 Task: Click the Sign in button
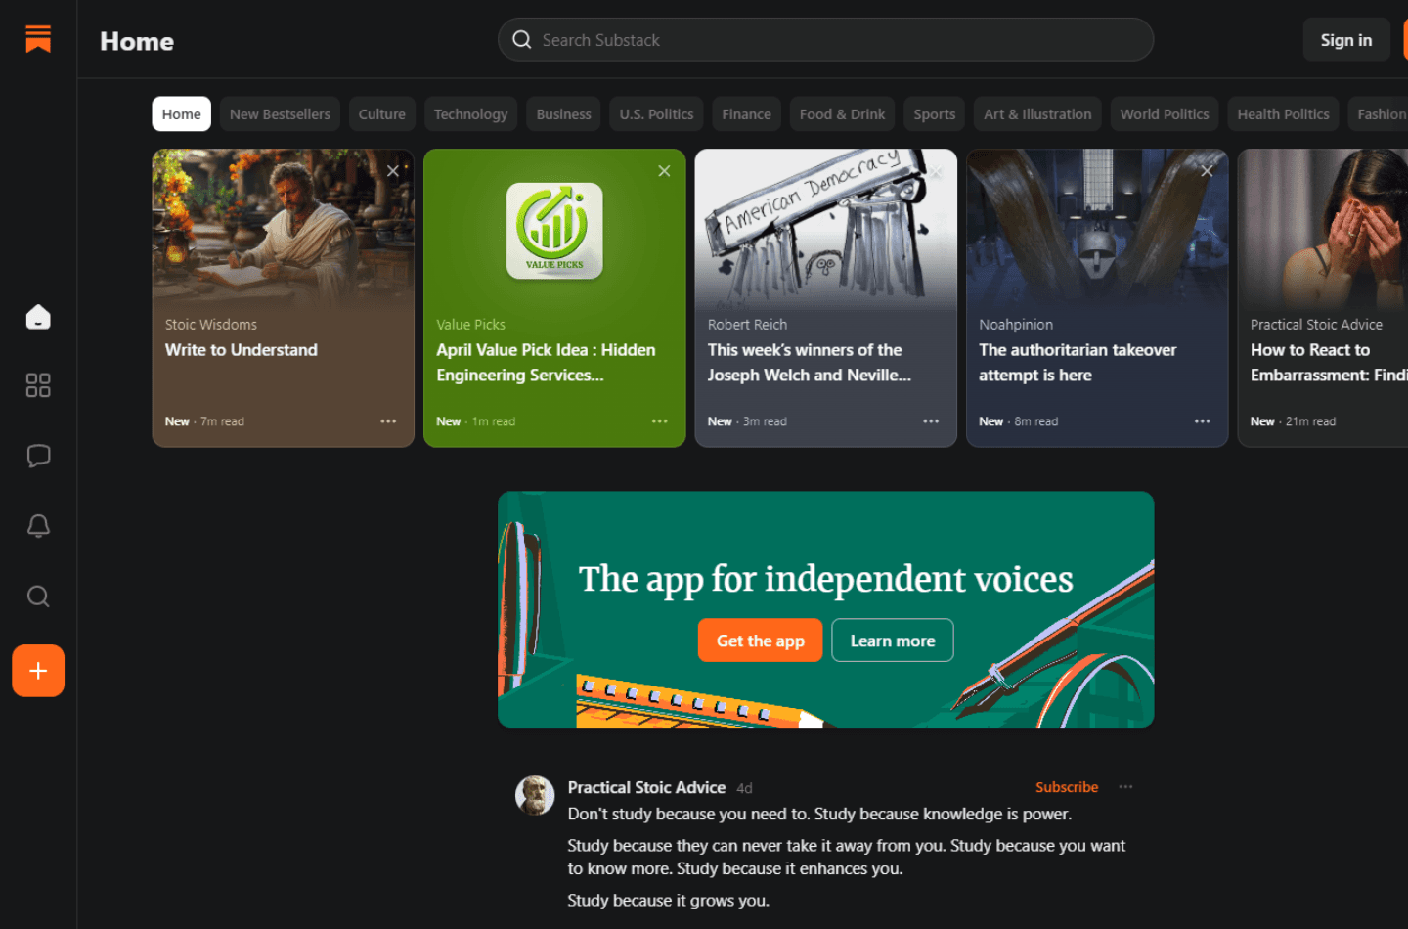click(1346, 40)
